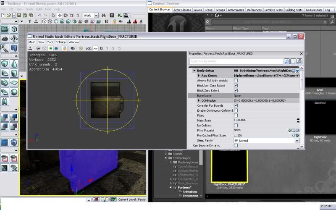Image resolution: width=336 pixels, height=210 pixels.
Task: Enable the Continuous Collision Detection checkbox
Action: click(x=236, y=110)
